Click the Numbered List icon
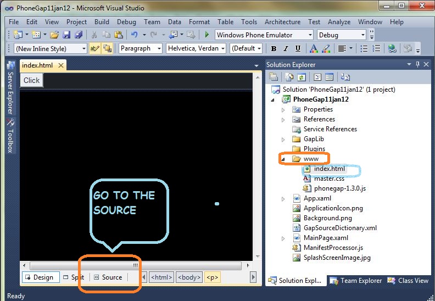Screen dimensions: 435x301 click(x=376, y=48)
